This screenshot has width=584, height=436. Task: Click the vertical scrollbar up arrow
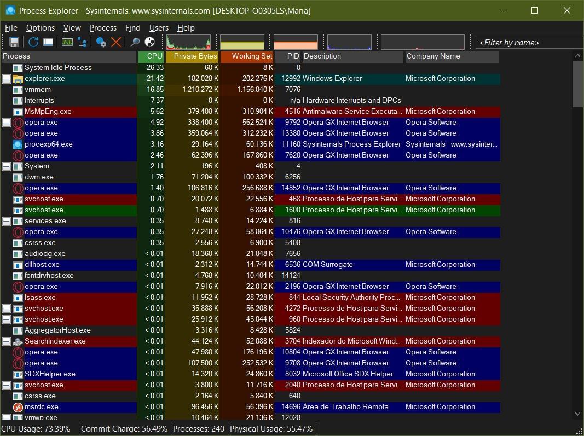click(577, 56)
